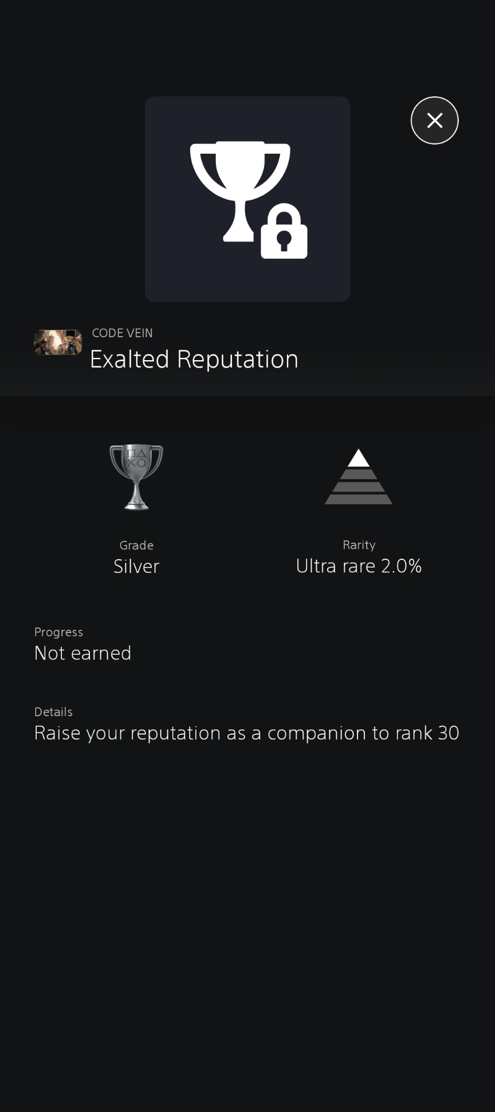Image resolution: width=495 pixels, height=1112 pixels.
Task: Tap the Rarity label
Action: [359, 545]
